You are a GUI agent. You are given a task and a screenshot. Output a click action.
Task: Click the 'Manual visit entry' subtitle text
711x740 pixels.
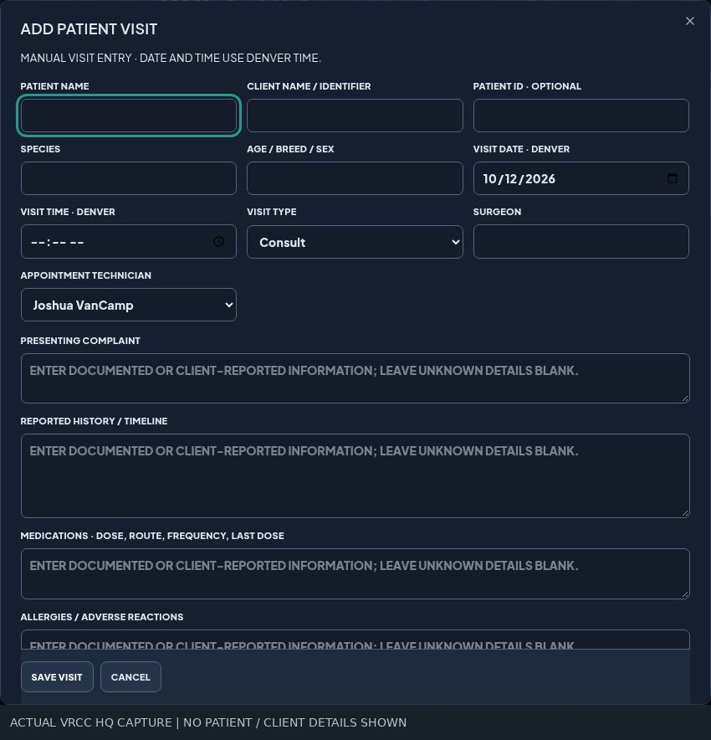[x=171, y=58]
